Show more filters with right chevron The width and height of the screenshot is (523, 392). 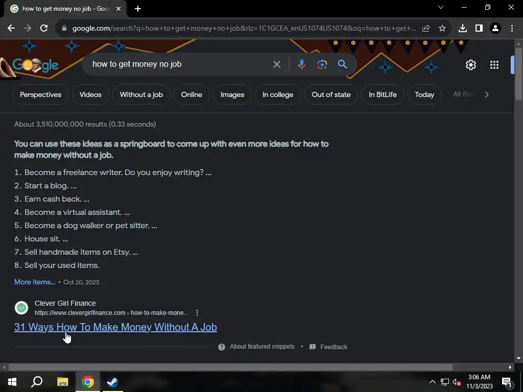tap(487, 94)
